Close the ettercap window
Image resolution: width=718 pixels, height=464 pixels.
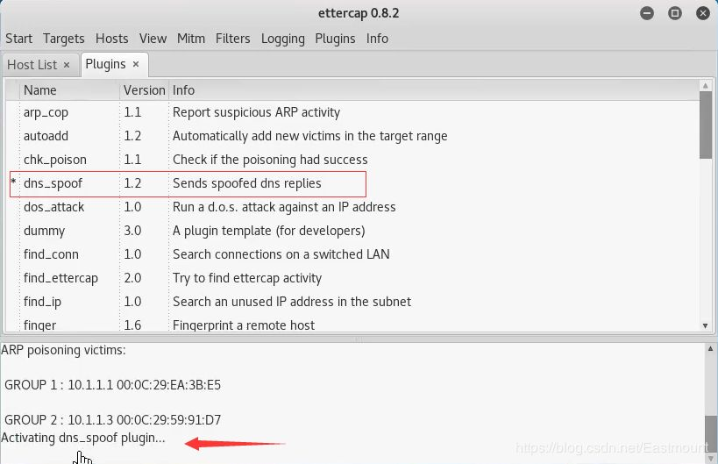702,13
